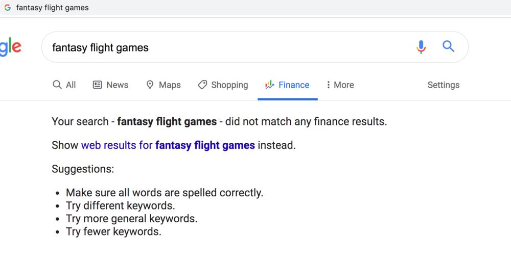Click the microphone voice search icon
511x260 pixels.
tap(421, 47)
